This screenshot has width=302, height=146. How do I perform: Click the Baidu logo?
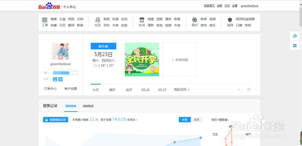(x=49, y=6)
